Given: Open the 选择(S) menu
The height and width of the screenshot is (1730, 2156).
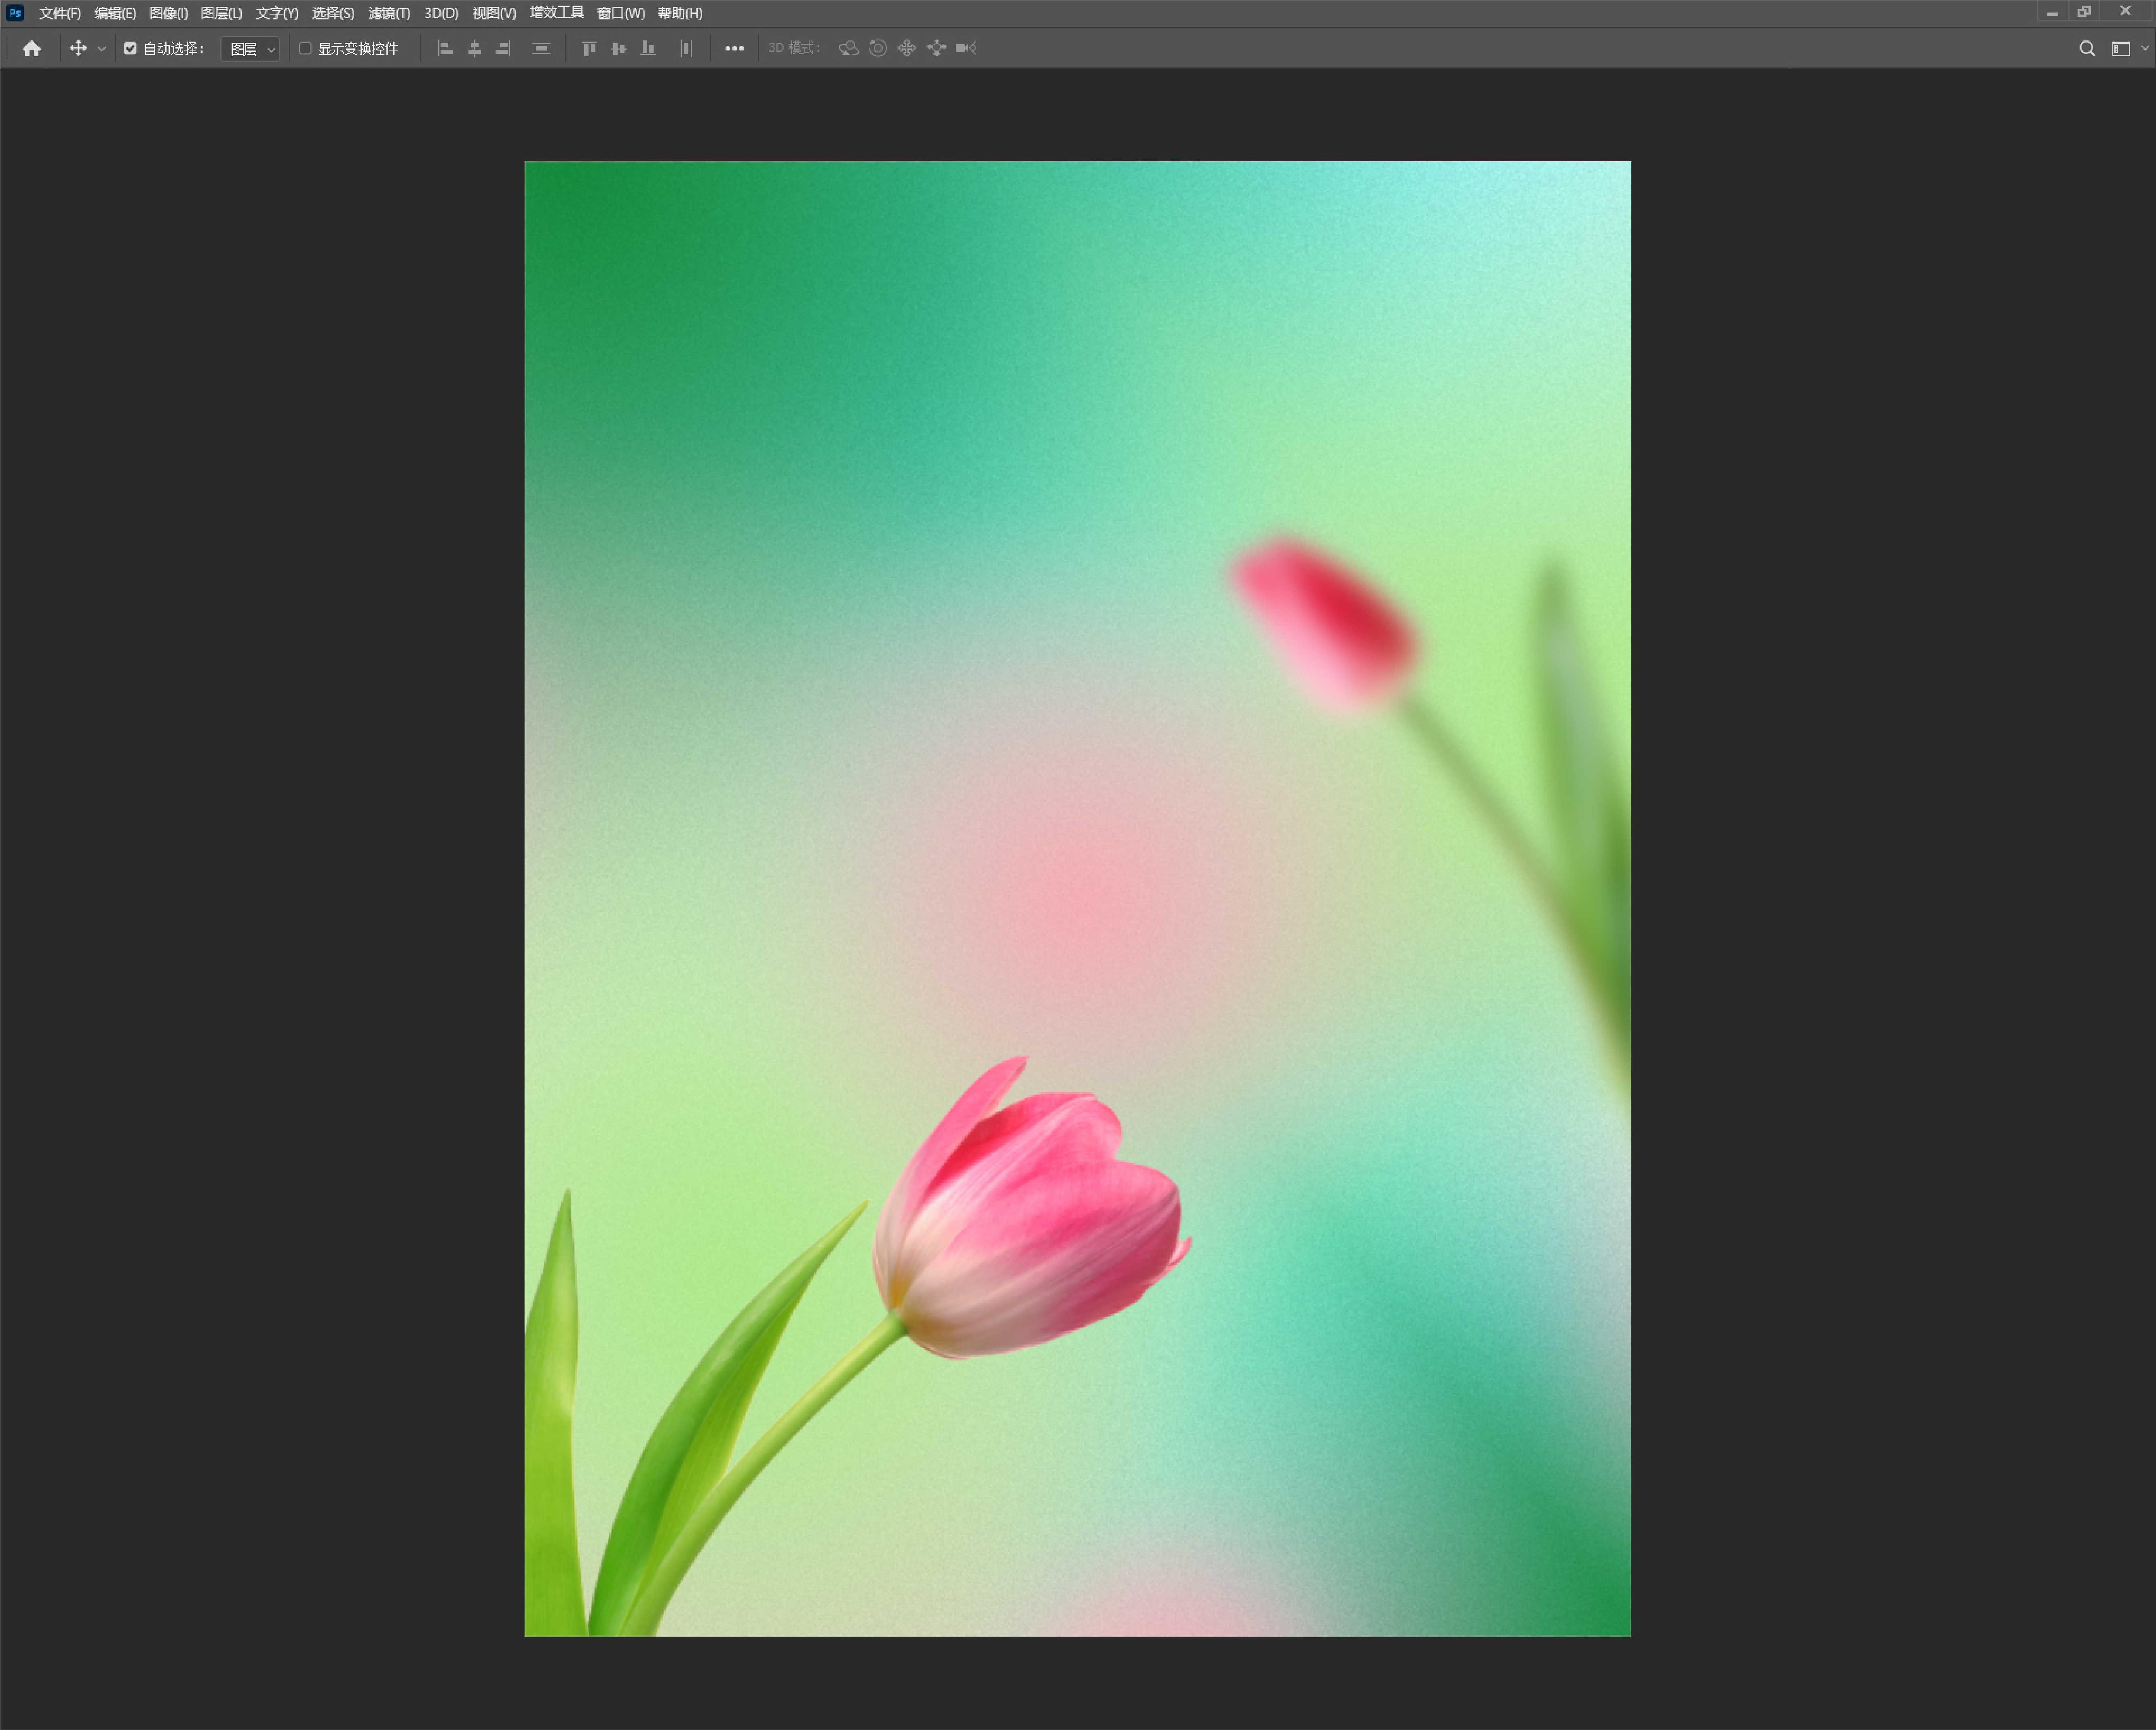Looking at the screenshot, I should tap(333, 13).
